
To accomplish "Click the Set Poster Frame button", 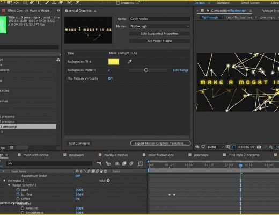I will click(x=159, y=41).
